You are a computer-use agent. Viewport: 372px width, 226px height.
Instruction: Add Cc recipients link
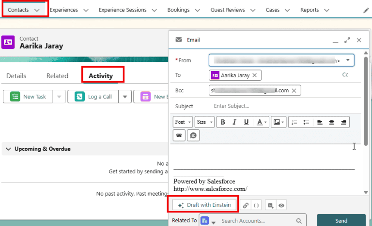[x=345, y=75]
